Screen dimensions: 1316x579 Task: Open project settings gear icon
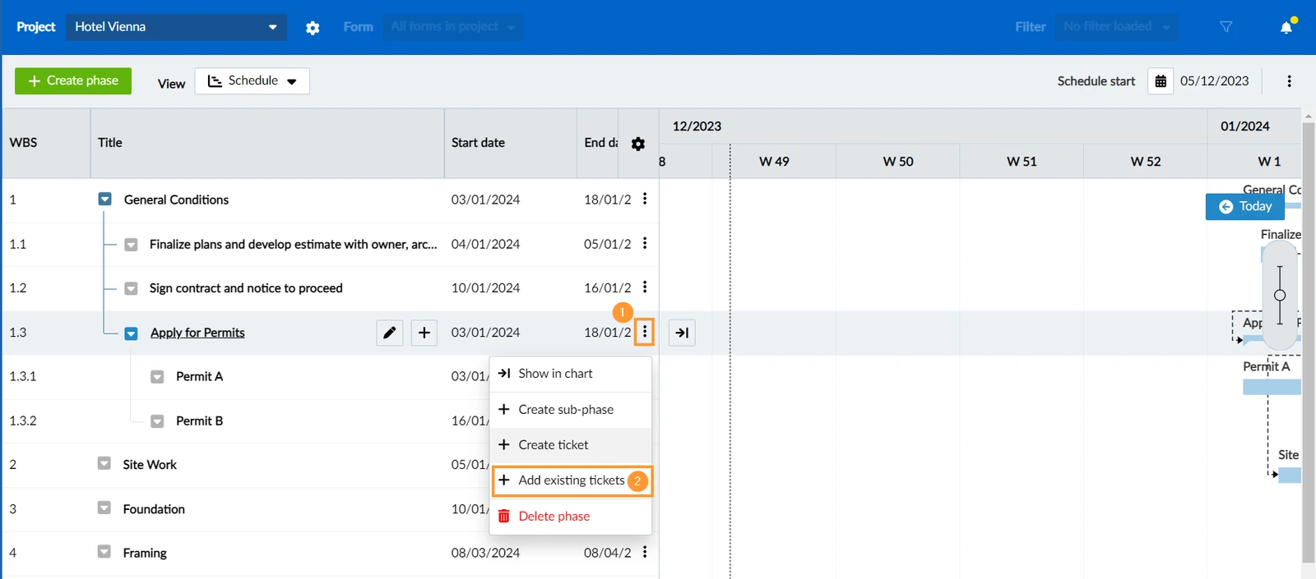click(313, 27)
